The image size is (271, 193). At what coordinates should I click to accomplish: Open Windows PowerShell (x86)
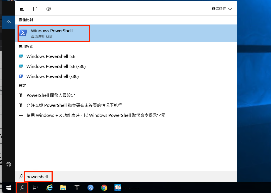point(126,76)
